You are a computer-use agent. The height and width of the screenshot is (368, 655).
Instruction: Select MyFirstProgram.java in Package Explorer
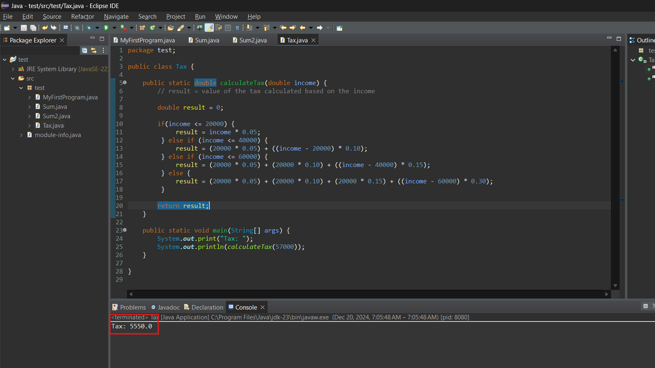point(70,97)
